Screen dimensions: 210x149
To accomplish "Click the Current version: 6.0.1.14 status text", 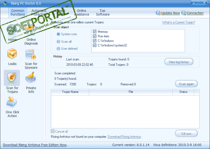I will pos(131,145).
